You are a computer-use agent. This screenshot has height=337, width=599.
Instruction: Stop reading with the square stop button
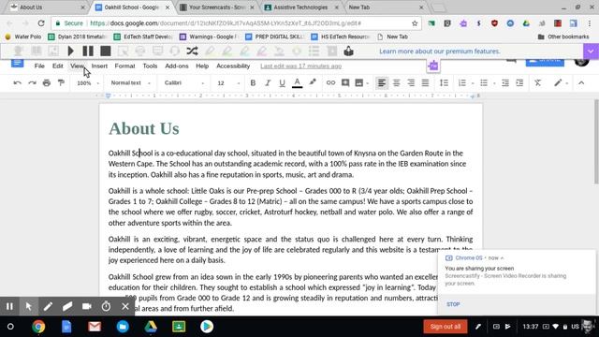pos(106,51)
